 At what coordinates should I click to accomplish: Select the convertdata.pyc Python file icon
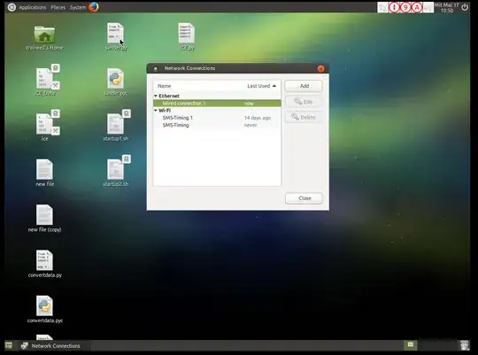coord(45,309)
